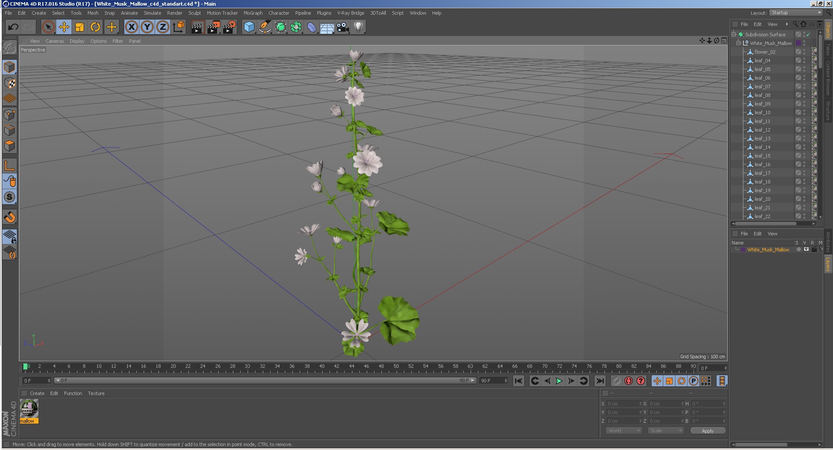Open the World coordinate dropdown
Image resolution: width=833 pixels, height=450 pixels.
coord(623,431)
